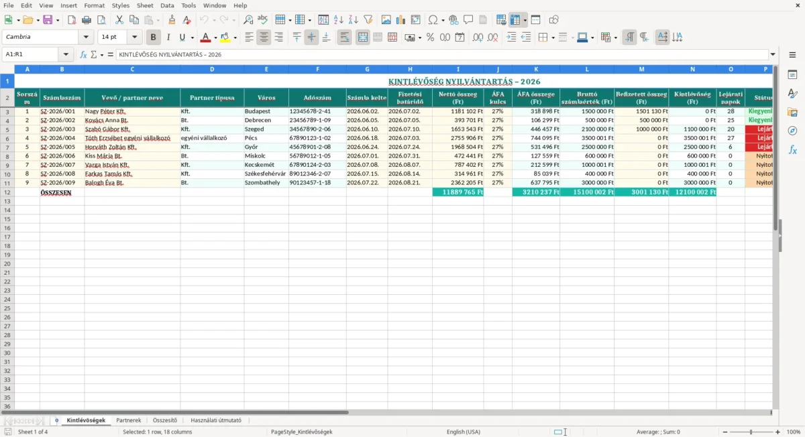Toggle Underline formatting
Viewport: 805px width, 437px height.
[182, 38]
